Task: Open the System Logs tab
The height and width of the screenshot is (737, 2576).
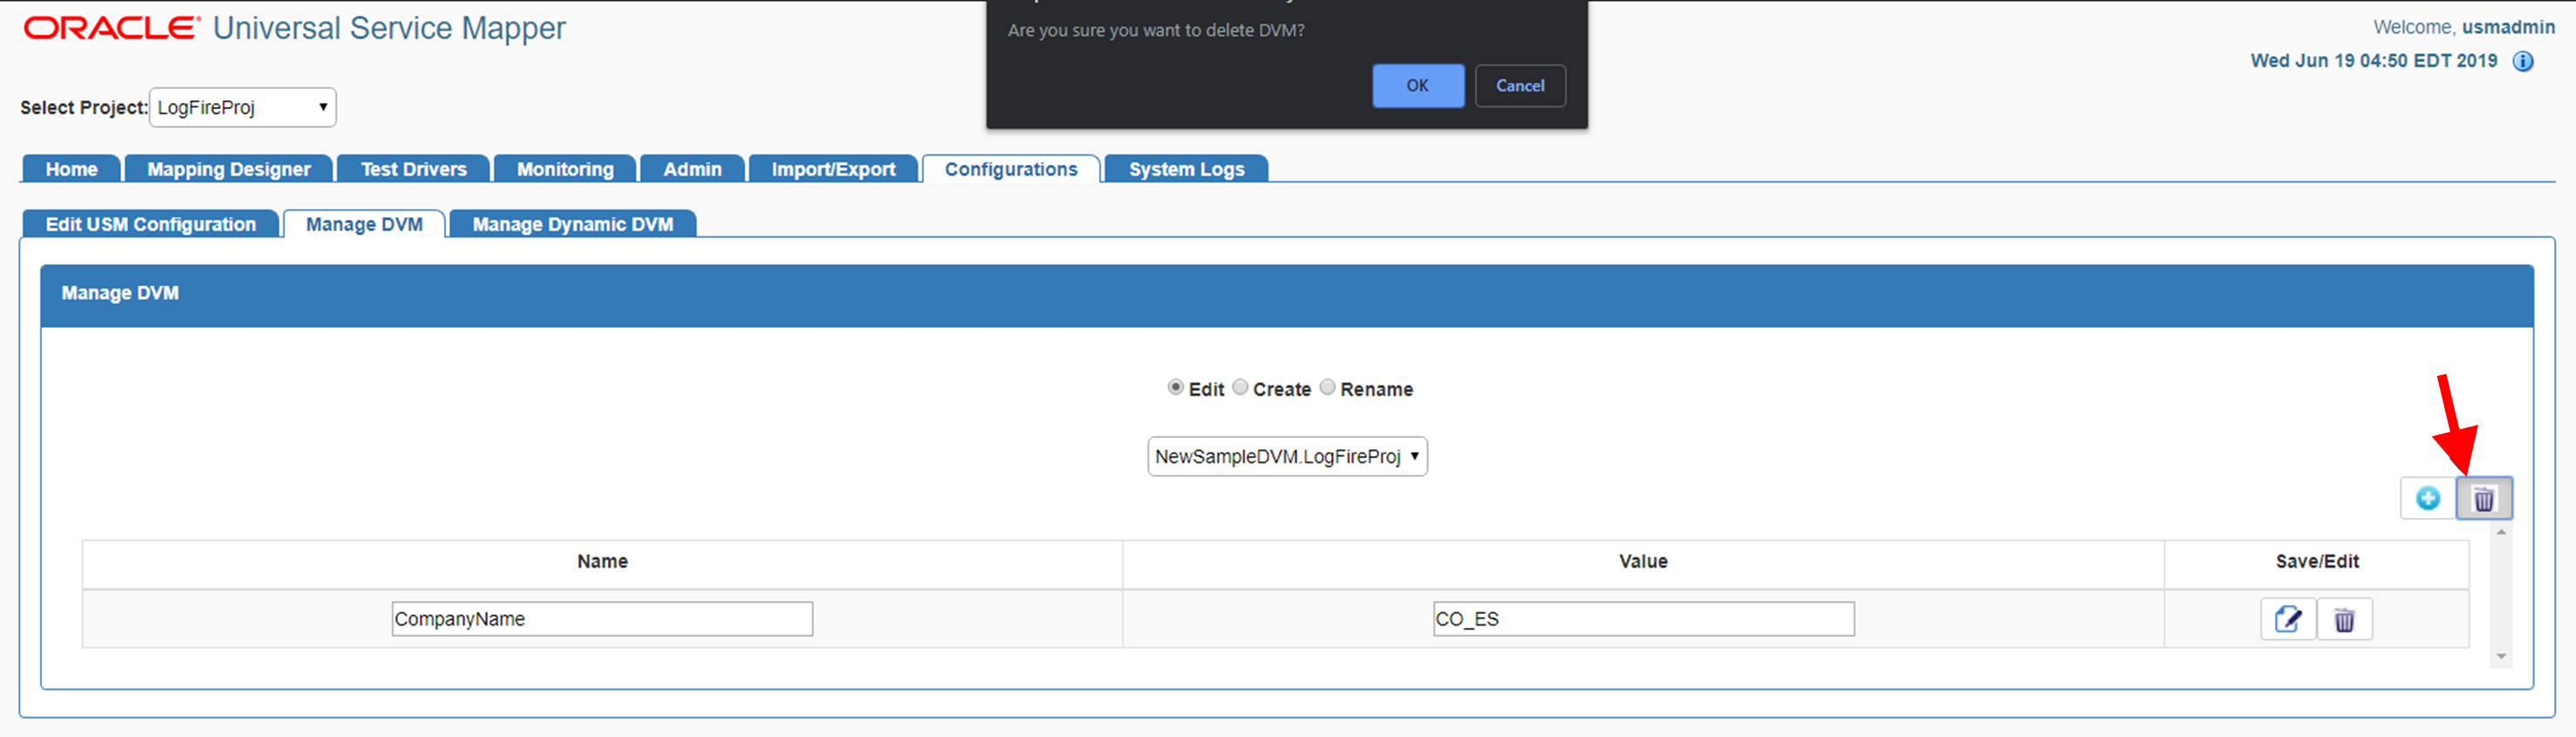Action: pyautogui.click(x=1187, y=169)
